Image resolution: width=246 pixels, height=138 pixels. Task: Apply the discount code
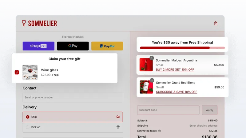point(210,110)
